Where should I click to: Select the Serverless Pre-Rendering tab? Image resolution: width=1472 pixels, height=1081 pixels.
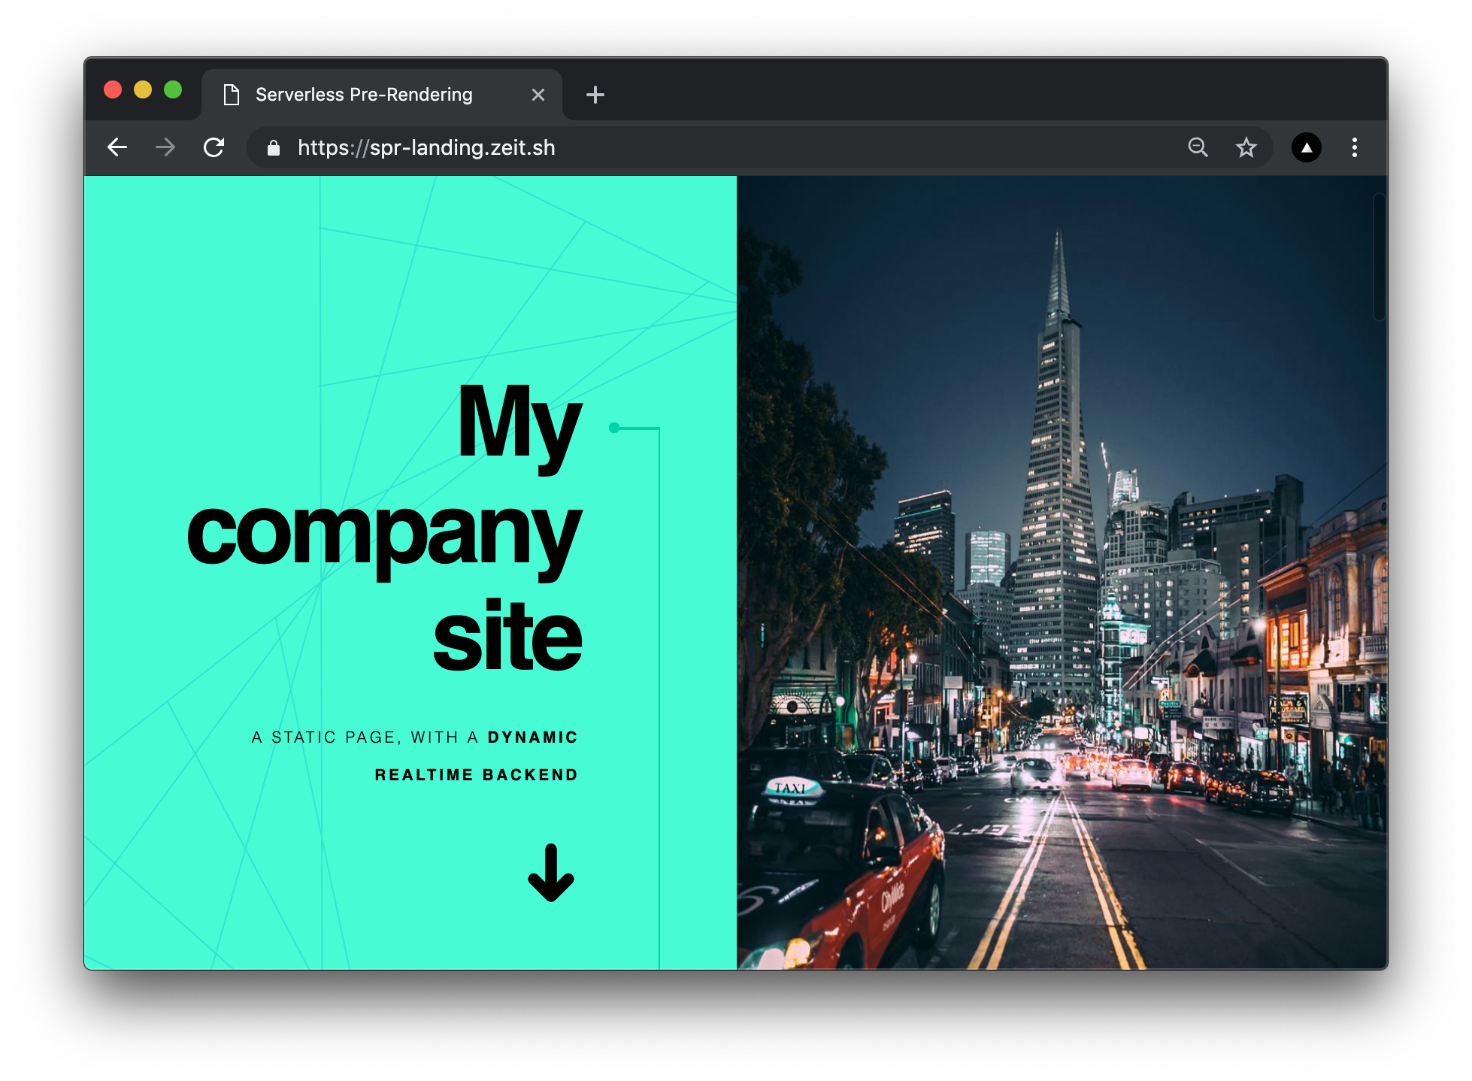pos(363,94)
